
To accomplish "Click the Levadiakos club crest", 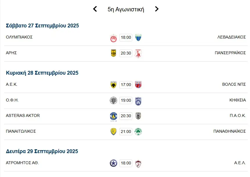I will (138, 38).
